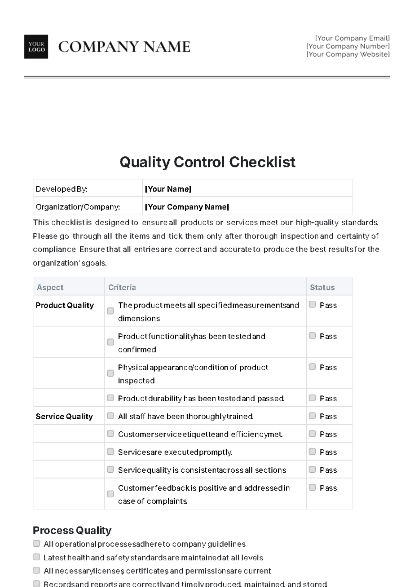Tick Pass for product durability
This screenshot has width=414, height=587.
pos(312,398)
